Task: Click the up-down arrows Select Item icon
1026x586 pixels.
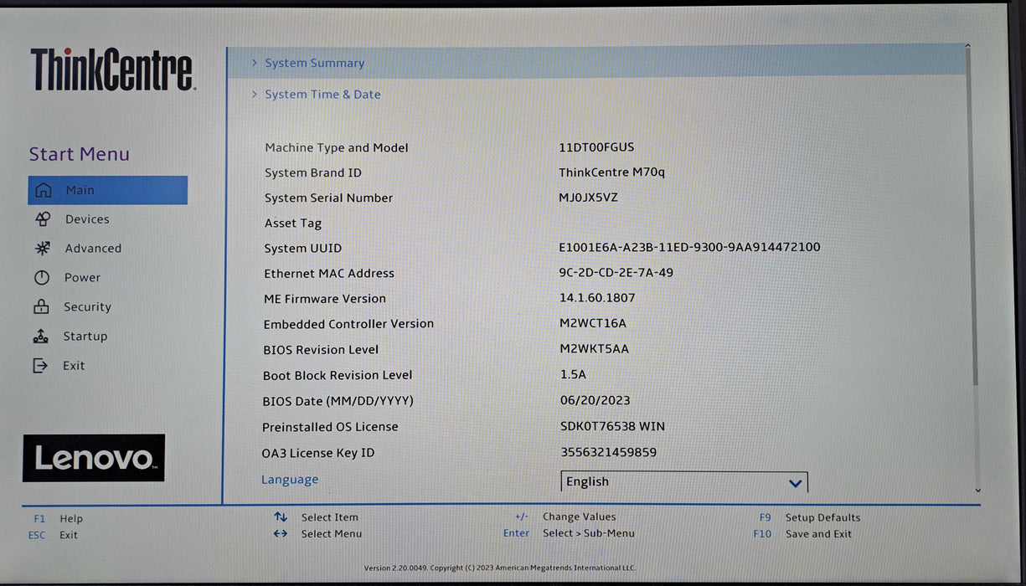Action: click(x=281, y=517)
